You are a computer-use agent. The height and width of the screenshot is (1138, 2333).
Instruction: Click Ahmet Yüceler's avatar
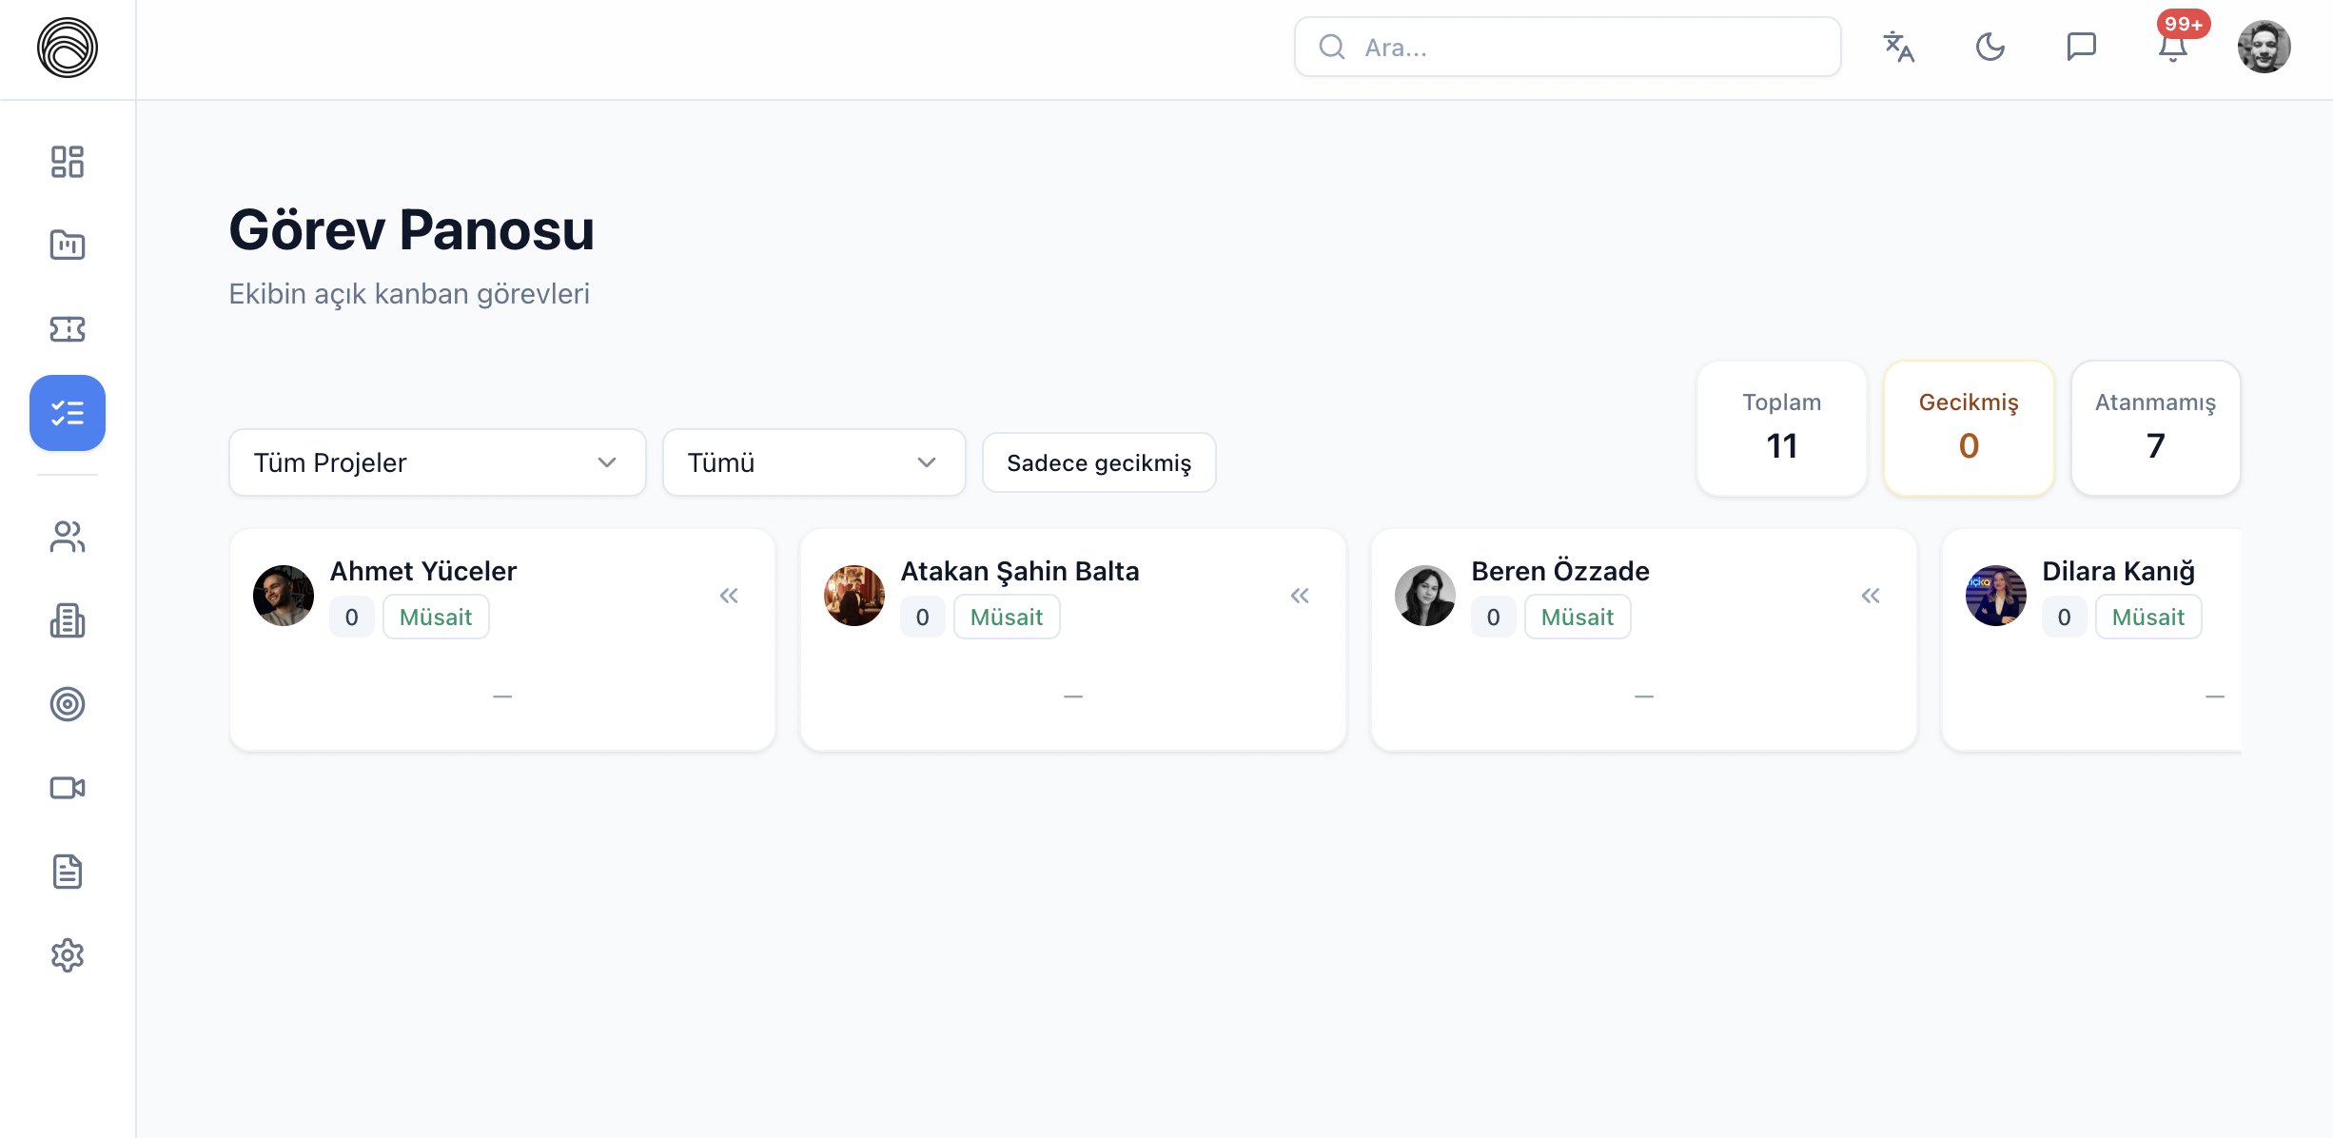tap(284, 596)
